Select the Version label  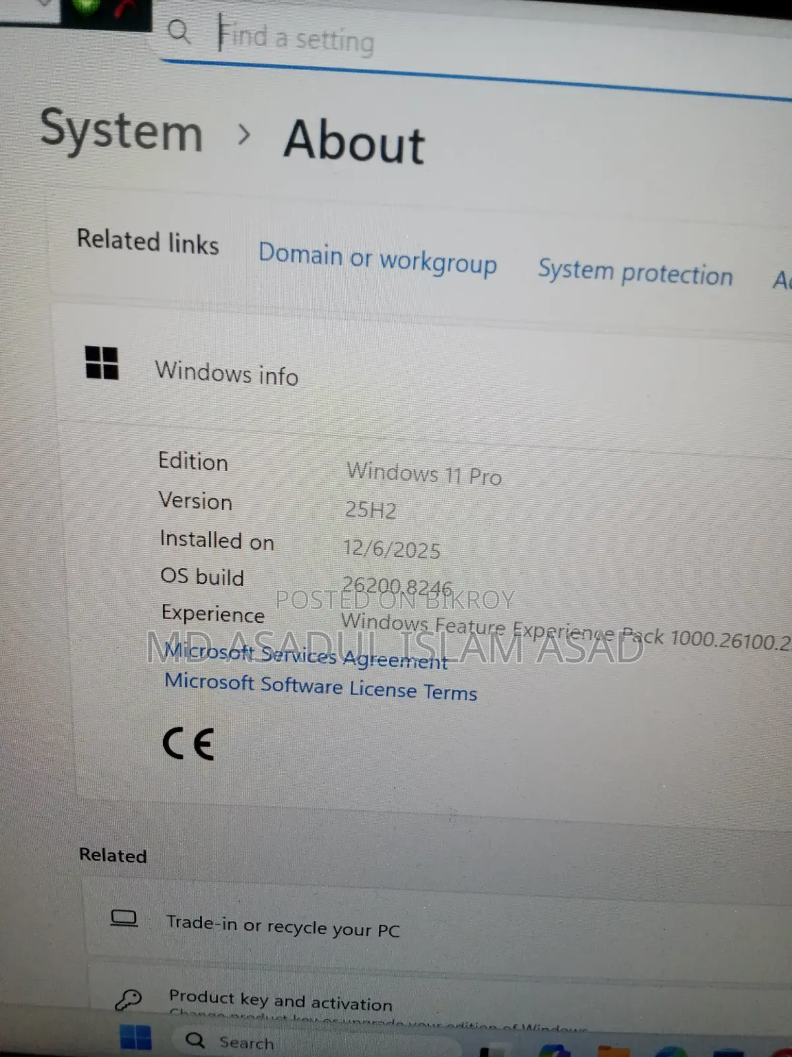(x=195, y=501)
